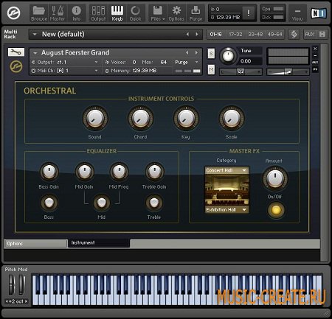The width and height of the screenshot is (332, 319).
Task: Select rack page 49-64
Action: 274,35
